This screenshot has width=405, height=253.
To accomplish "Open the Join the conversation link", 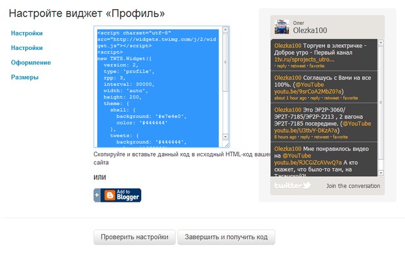I will pos(353,186).
